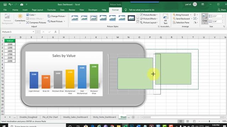The image size is (227, 127).
Task: Select the first picture style thumbnail
Action: point(75,18)
